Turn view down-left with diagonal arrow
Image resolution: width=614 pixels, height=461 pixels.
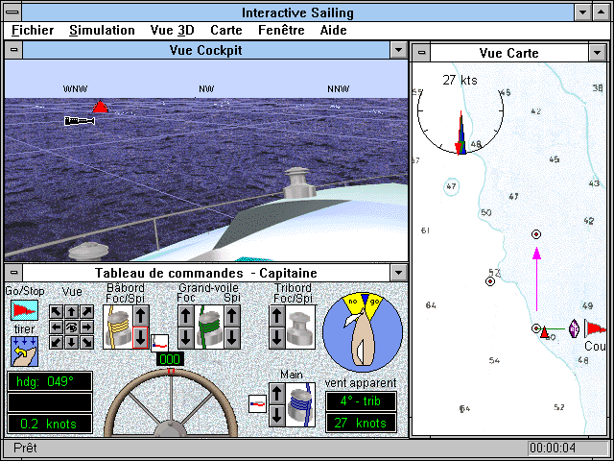(x=56, y=342)
